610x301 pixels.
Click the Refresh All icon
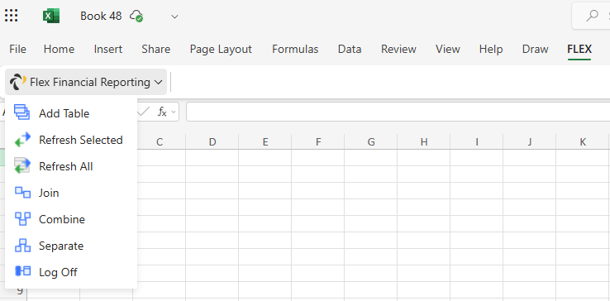coord(22,166)
